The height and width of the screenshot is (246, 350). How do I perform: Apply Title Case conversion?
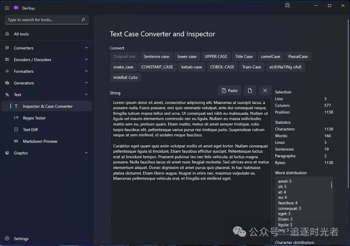point(244,57)
